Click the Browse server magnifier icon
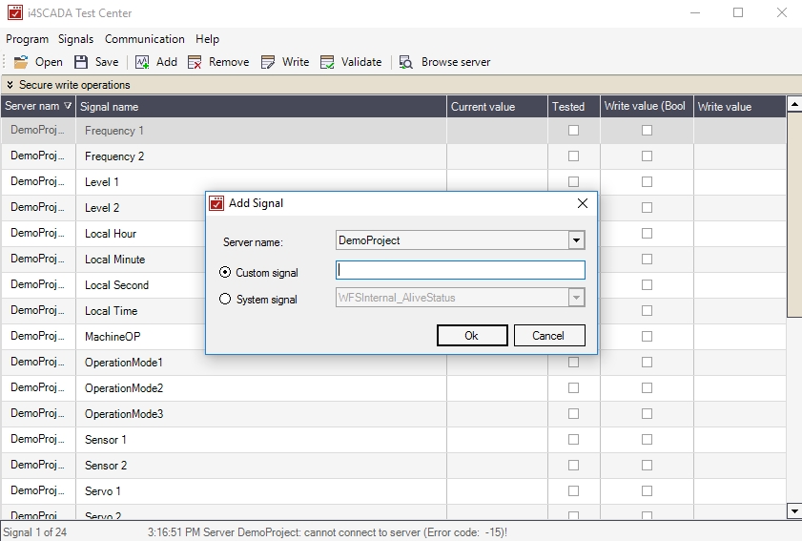This screenshot has height=541, width=802. [406, 62]
